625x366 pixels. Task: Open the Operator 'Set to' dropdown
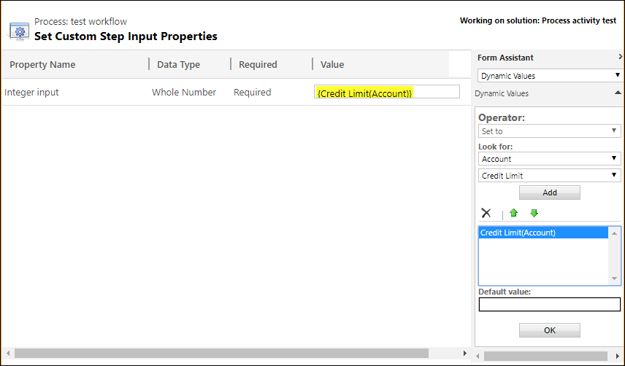(549, 131)
